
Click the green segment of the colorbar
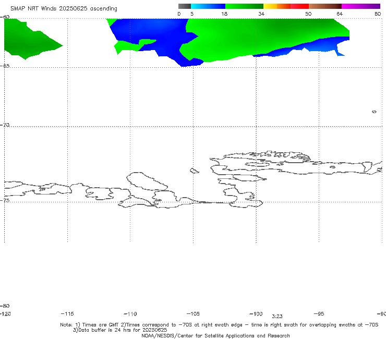tap(244, 6)
